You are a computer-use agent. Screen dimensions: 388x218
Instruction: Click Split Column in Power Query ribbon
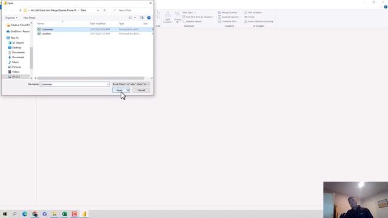click(x=167, y=18)
